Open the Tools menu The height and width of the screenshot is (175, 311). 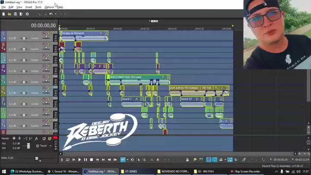coord(38,7)
